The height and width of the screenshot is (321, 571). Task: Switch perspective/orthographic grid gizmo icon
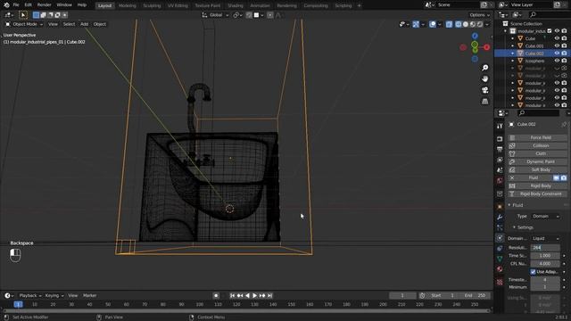pyautogui.click(x=485, y=102)
